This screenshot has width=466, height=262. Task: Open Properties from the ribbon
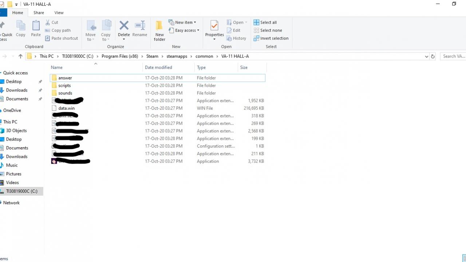(x=214, y=26)
